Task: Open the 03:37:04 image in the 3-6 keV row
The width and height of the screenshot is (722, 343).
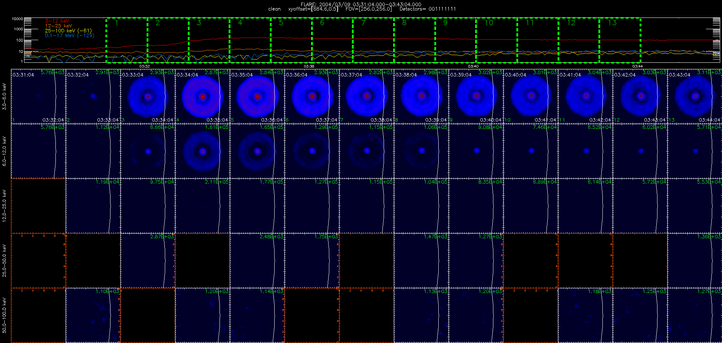Action: pyautogui.click(x=367, y=96)
